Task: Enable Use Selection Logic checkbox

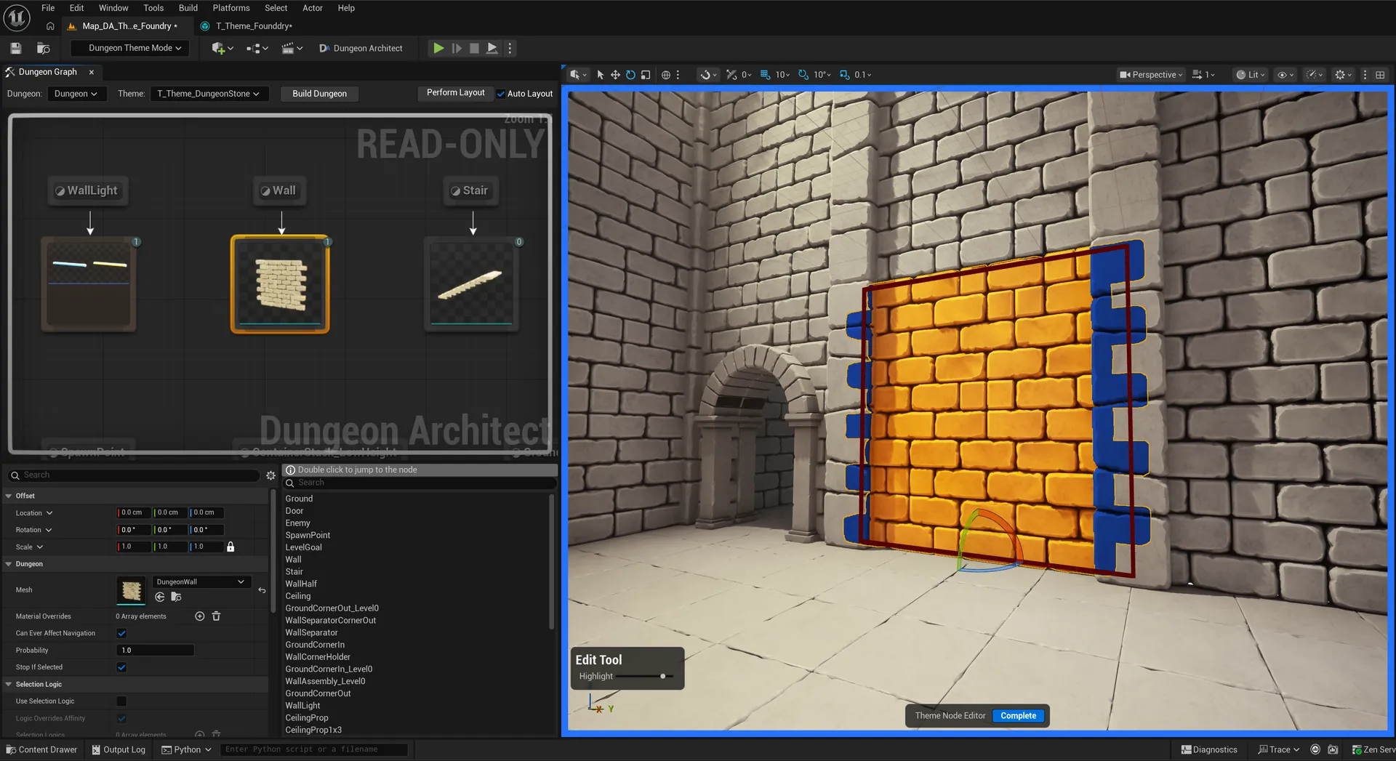Action: click(x=121, y=701)
